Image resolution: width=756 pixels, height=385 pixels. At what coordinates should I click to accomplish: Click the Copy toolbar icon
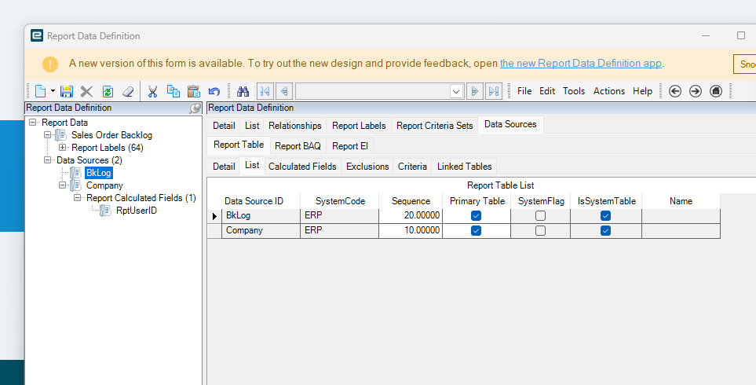pyautogui.click(x=173, y=91)
